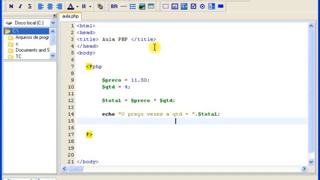Image resolution: width=320 pixels, height=180 pixels.
Task: Click the highlighted <?php opening tag
Action: [94, 66]
